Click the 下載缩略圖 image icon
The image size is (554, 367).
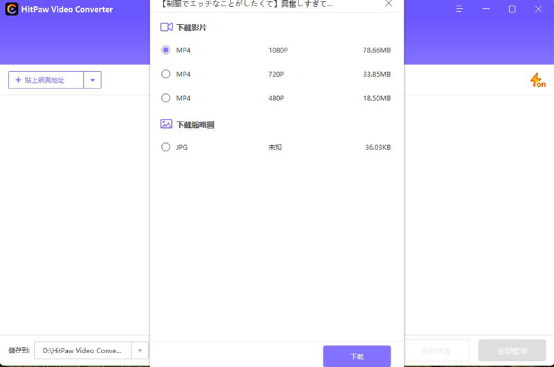coord(166,124)
